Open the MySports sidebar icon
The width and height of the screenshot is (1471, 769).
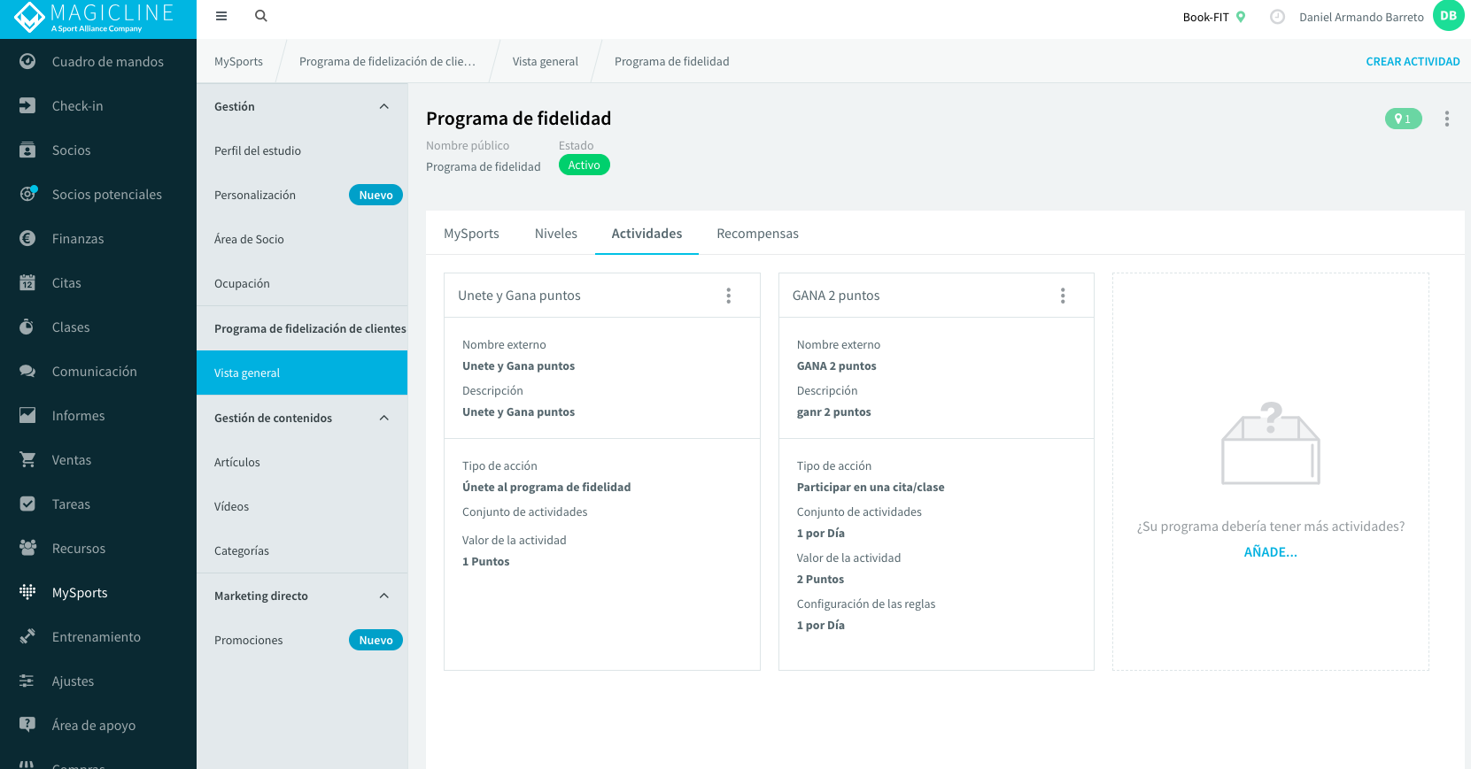(x=27, y=592)
